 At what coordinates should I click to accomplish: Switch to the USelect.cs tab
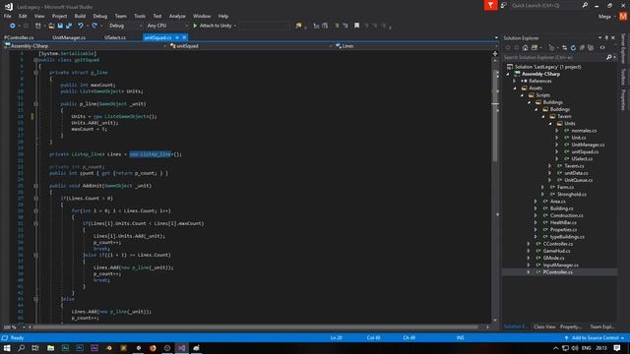tap(115, 37)
